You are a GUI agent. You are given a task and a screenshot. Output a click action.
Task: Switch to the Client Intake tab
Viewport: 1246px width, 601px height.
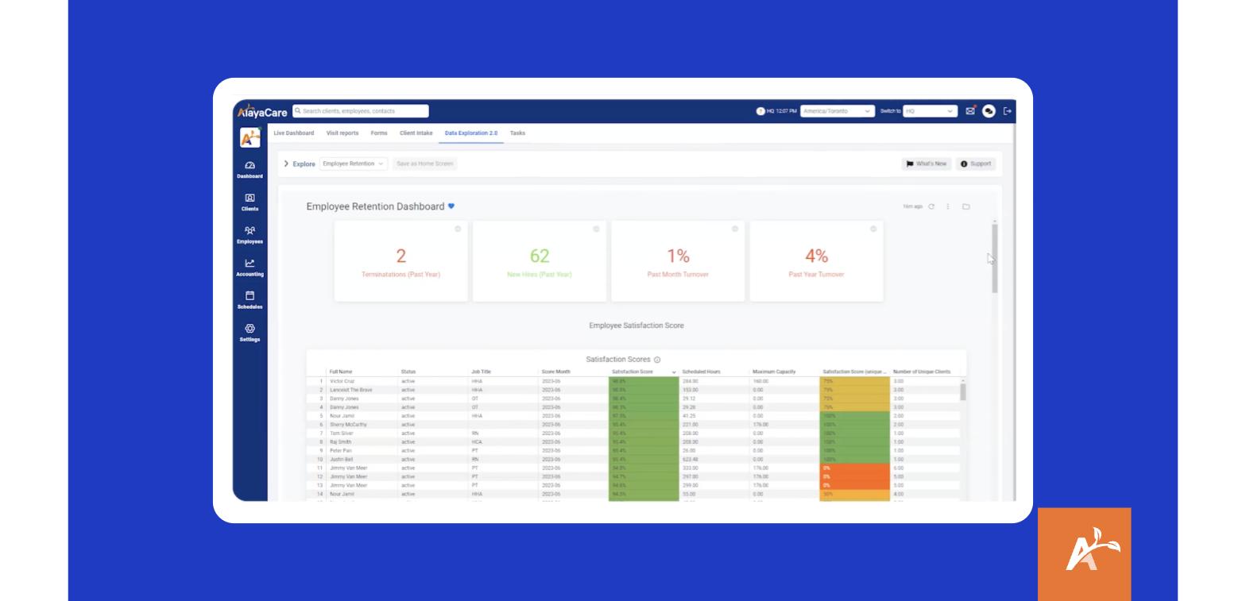click(x=416, y=133)
